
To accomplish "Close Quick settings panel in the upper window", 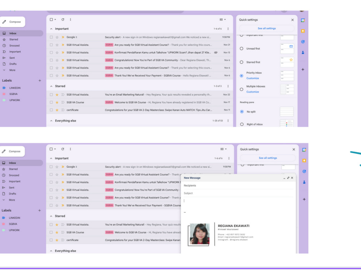I will [292, 20].
